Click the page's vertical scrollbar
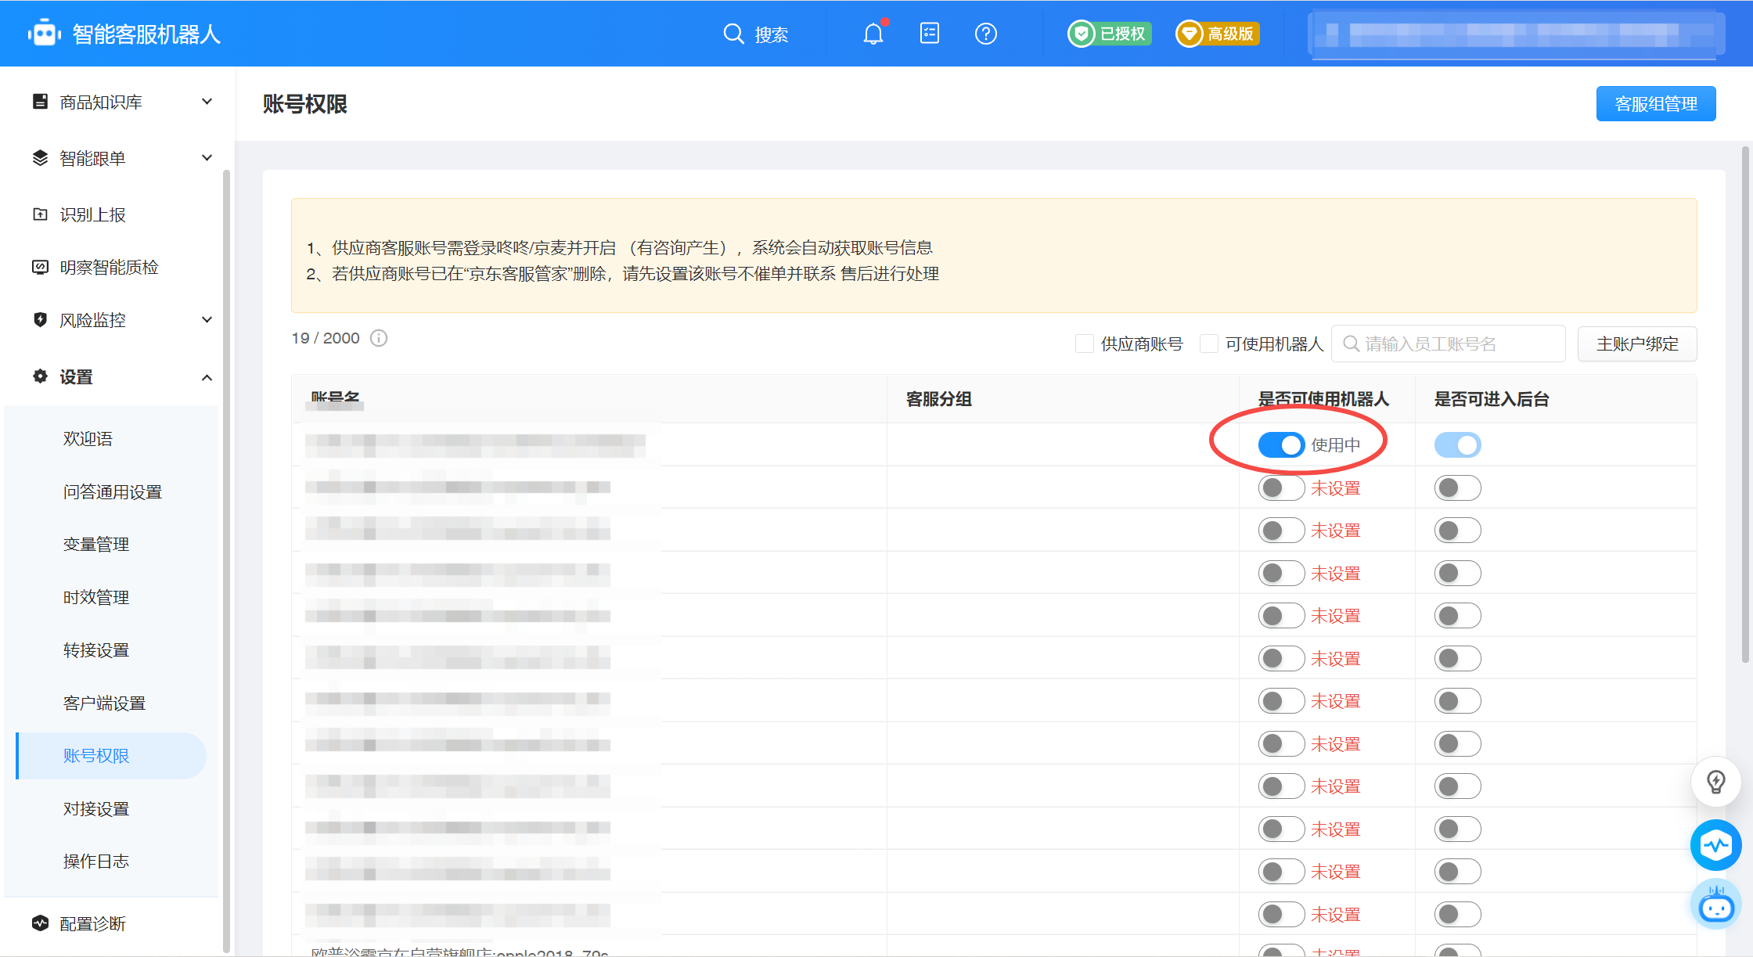The width and height of the screenshot is (1753, 957). 1746,404
